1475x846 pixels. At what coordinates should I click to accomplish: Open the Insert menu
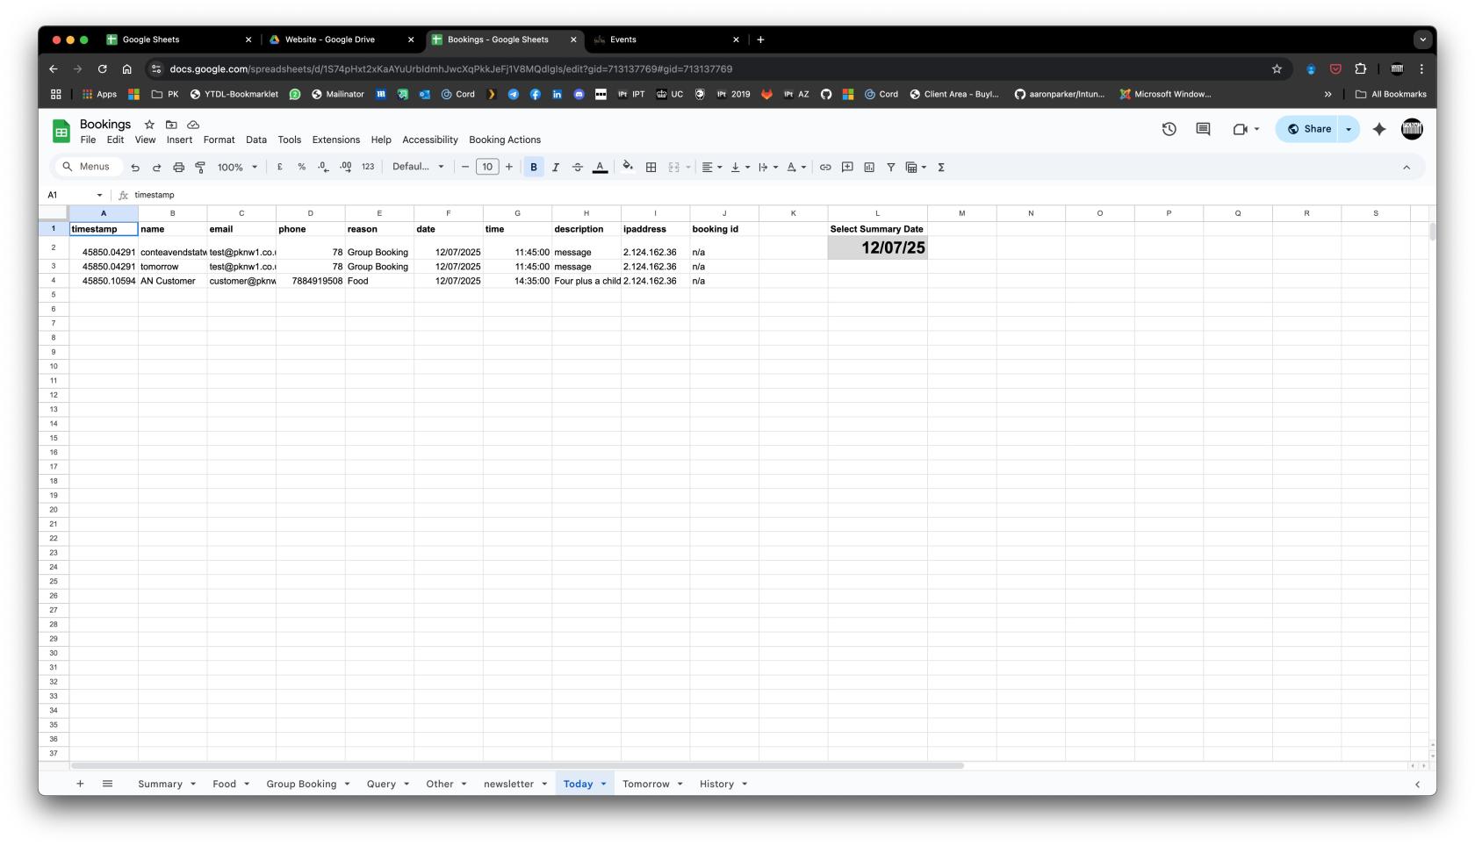(179, 140)
